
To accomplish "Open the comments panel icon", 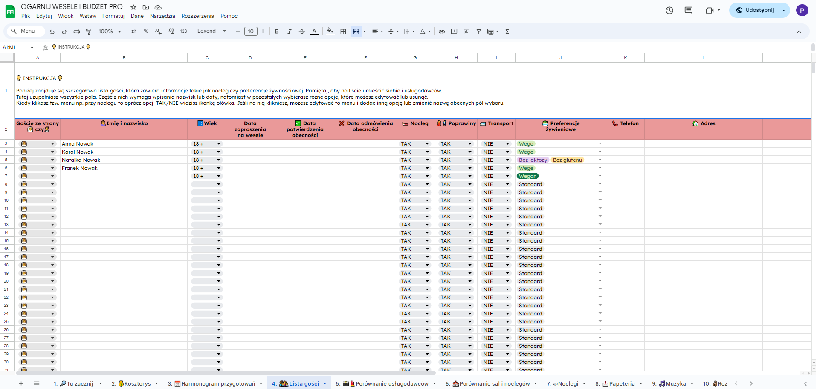I will coord(689,10).
